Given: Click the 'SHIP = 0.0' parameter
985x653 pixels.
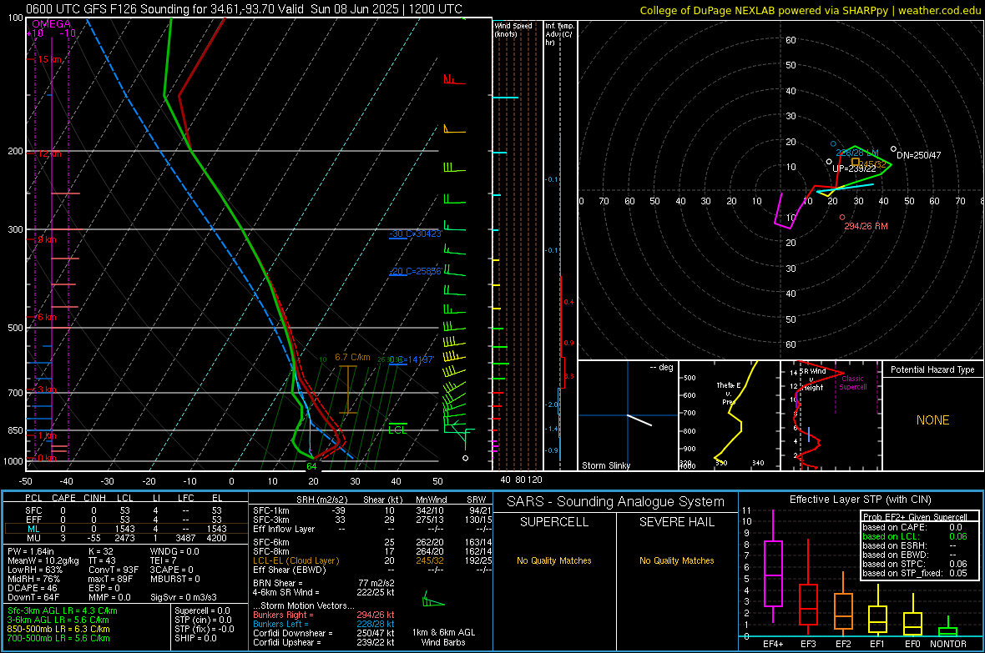Looking at the screenshot, I should [195, 638].
